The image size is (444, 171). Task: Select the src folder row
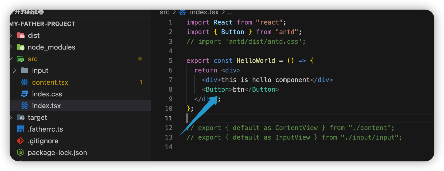point(80,59)
